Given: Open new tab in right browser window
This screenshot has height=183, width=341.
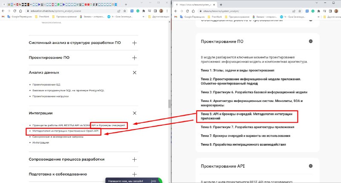Looking at the screenshot, I should tap(221, 4).
